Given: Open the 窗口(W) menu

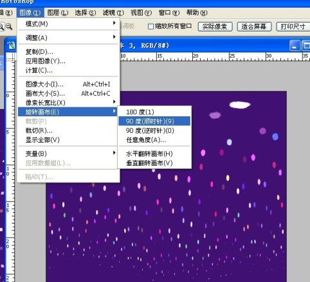Looking at the screenshot, I should (169, 13).
